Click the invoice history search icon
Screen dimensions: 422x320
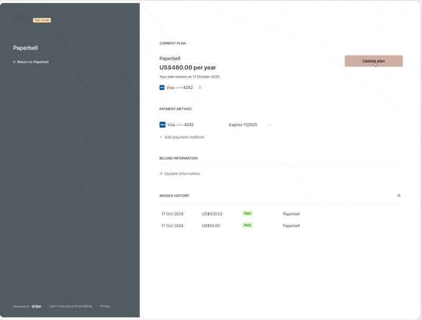399,196
